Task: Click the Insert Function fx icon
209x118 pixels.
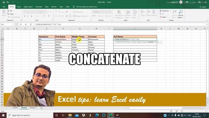Action: pyautogui.click(x=31, y=24)
